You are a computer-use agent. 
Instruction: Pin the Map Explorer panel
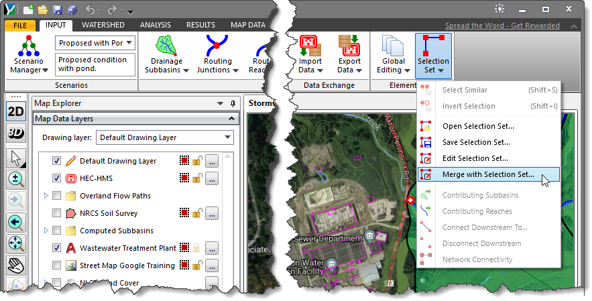tap(233, 103)
